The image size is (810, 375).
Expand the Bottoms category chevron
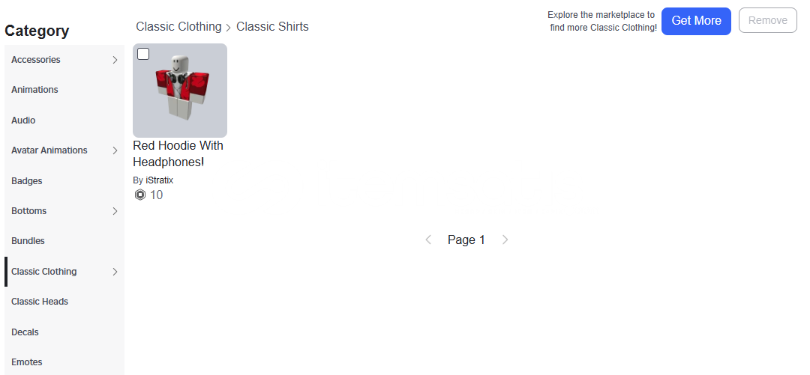pyautogui.click(x=115, y=211)
